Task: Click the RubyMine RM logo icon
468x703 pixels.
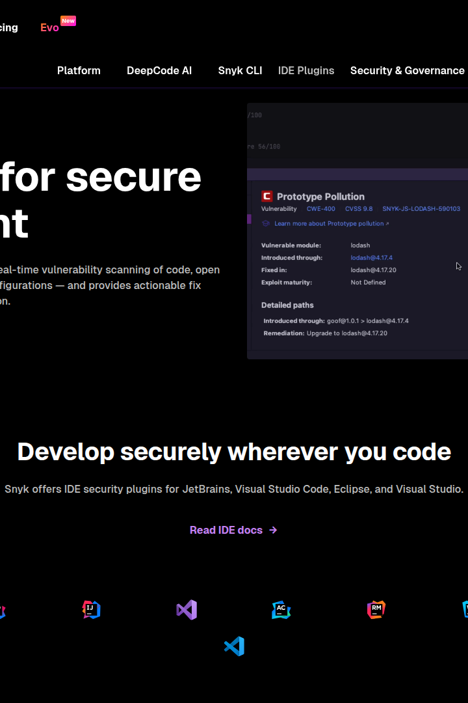Action: click(x=376, y=610)
